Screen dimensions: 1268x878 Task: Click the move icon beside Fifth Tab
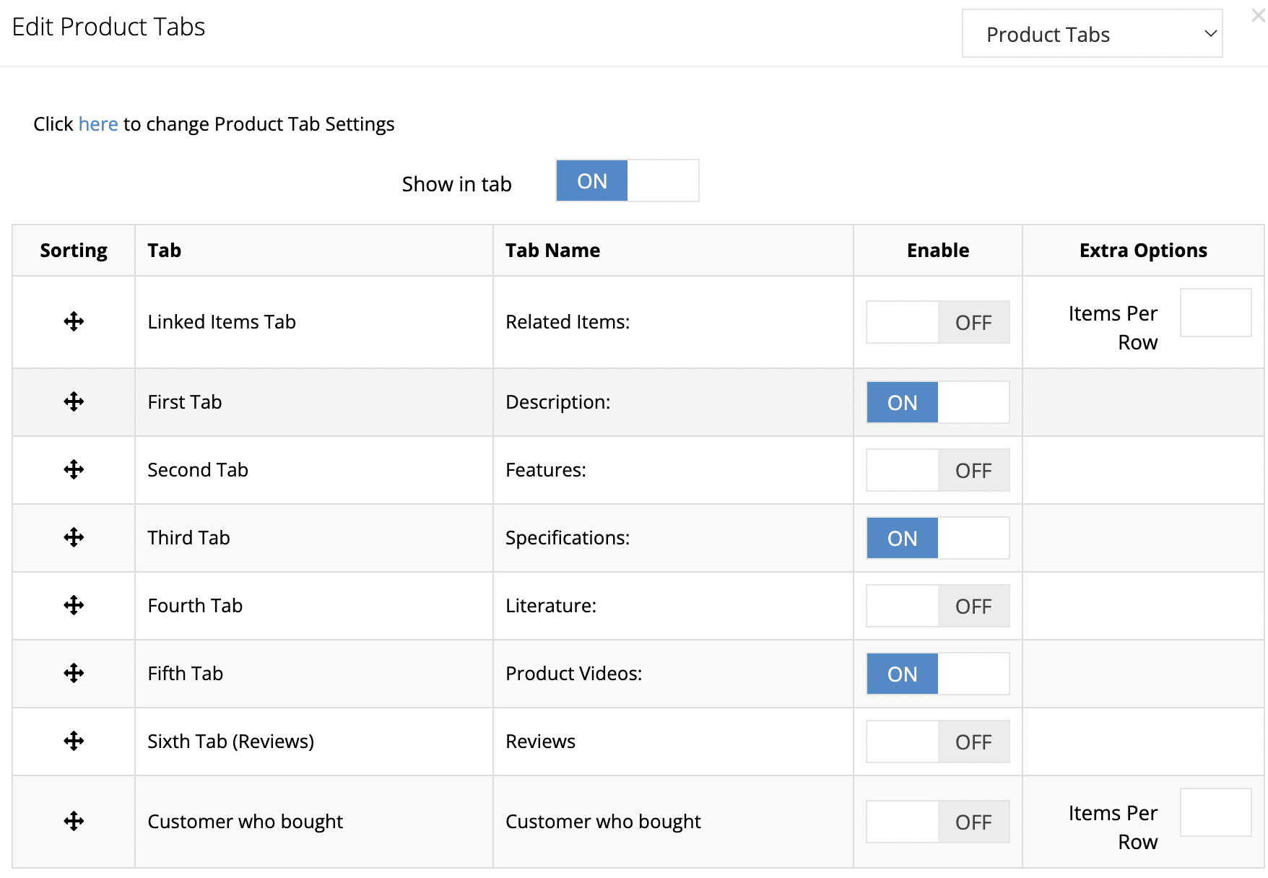point(73,673)
